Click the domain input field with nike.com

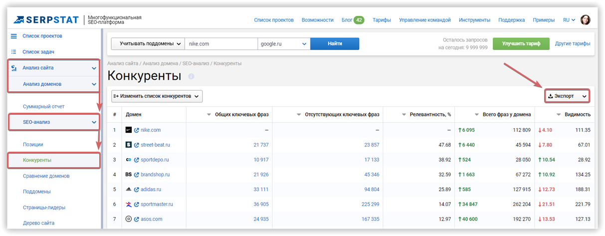pyautogui.click(x=221, y=44)
